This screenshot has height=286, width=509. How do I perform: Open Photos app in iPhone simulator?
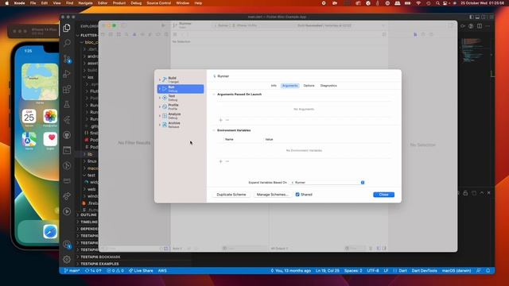click(x=50, y=117)
